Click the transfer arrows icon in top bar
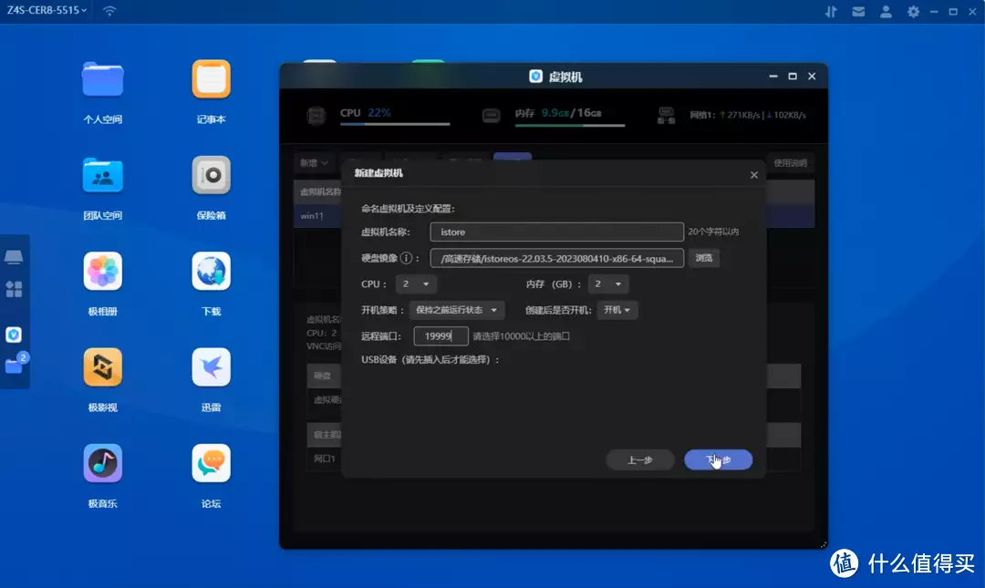 [x=831, y=11]
